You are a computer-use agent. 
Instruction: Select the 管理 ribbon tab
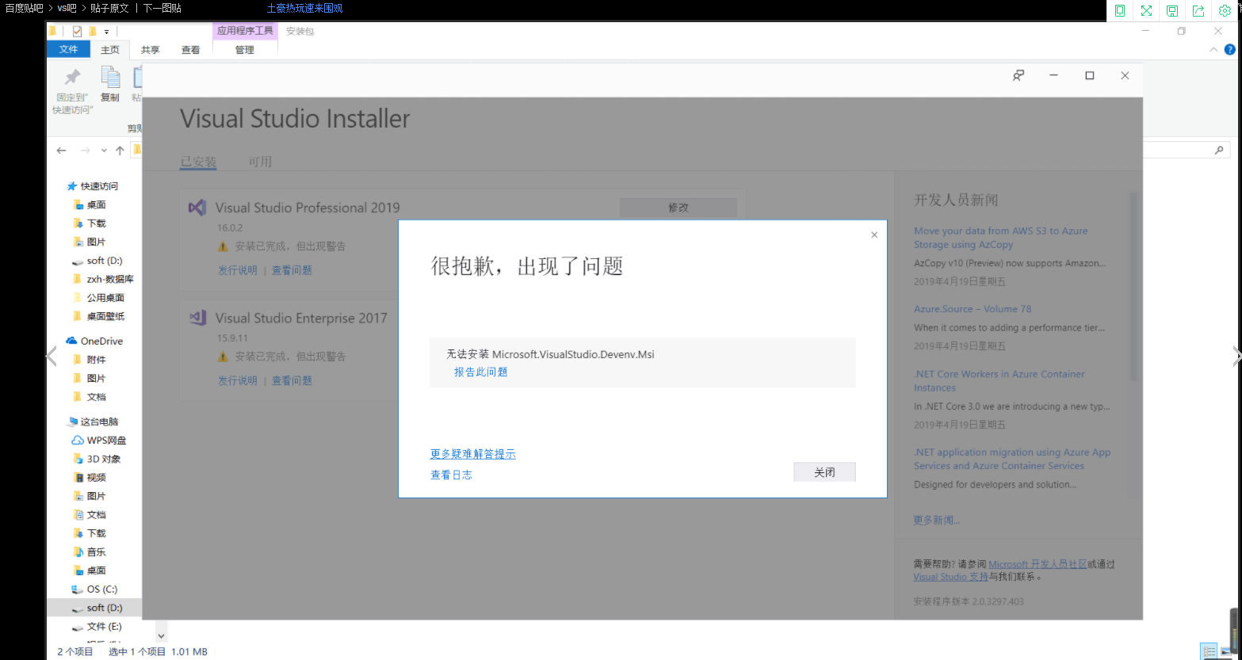click(x=245, y=50)
